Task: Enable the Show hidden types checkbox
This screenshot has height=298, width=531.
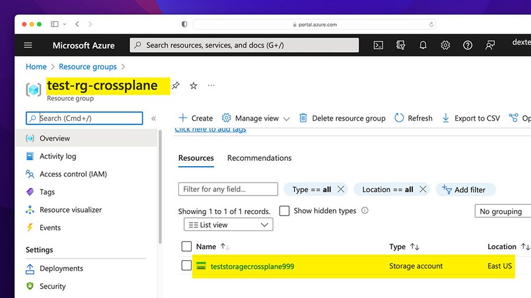Action: coord(284,211)
